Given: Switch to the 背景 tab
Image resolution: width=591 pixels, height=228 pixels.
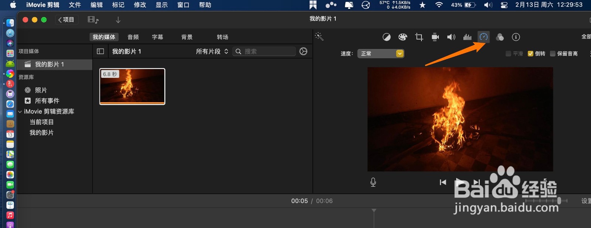Looking at the screenshot, I should [x=187, y=37].
